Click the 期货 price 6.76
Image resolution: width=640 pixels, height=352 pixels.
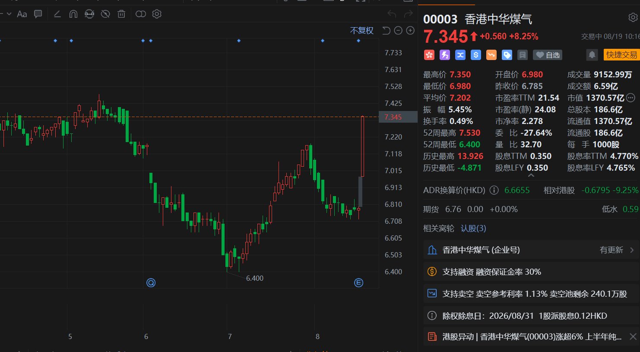pyautogui.click(x=453, y=209)
